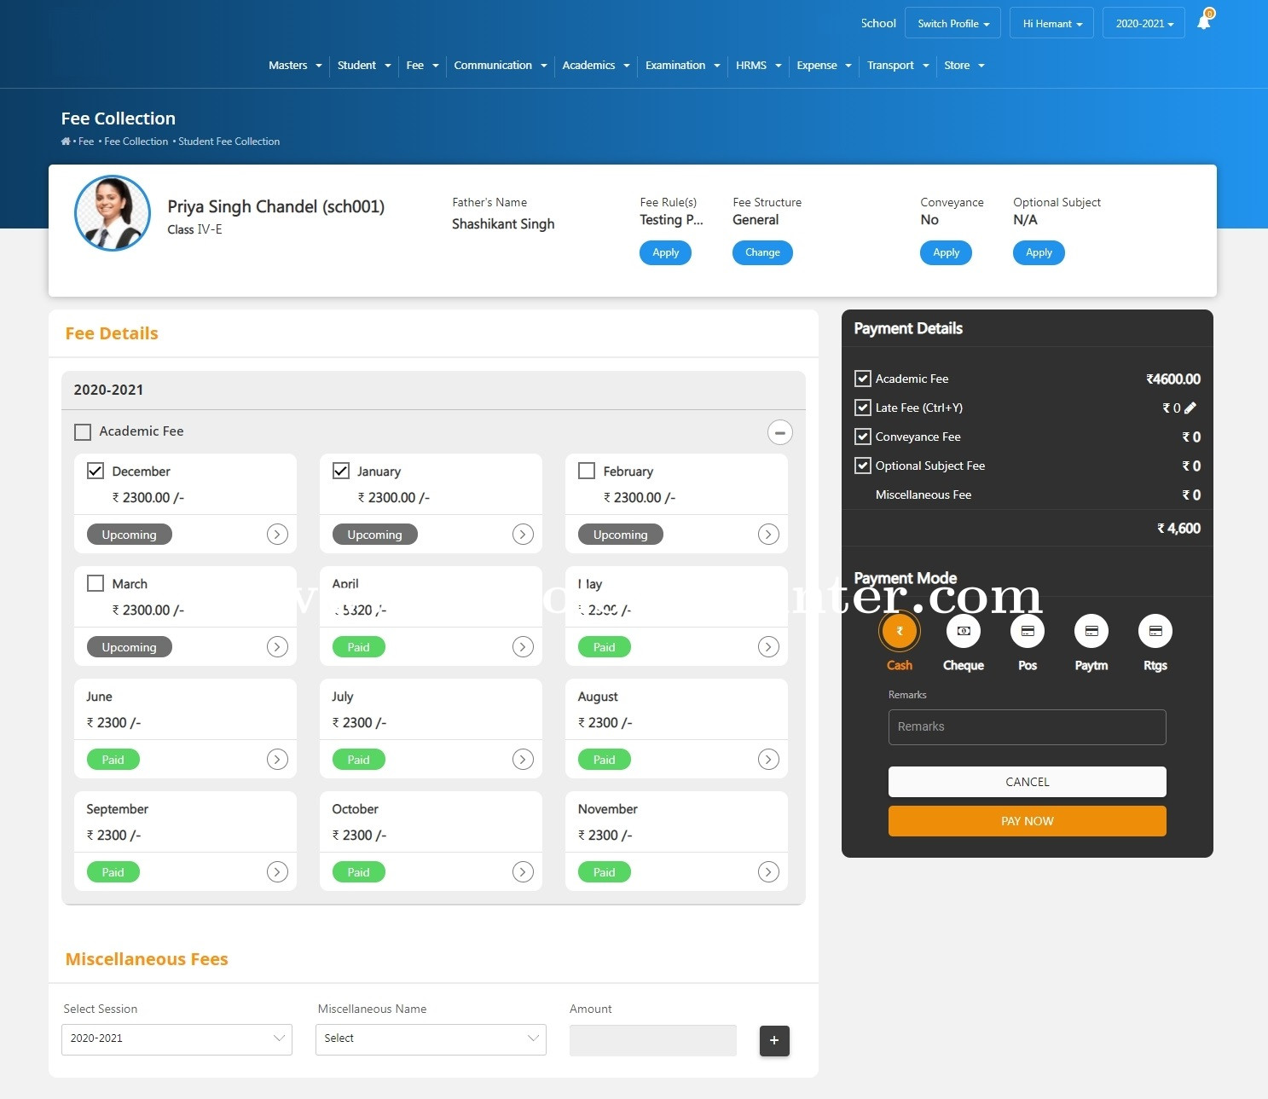Check the March fee checkbox
The image size is (1268, 1099).
click(x=96, y=583)
